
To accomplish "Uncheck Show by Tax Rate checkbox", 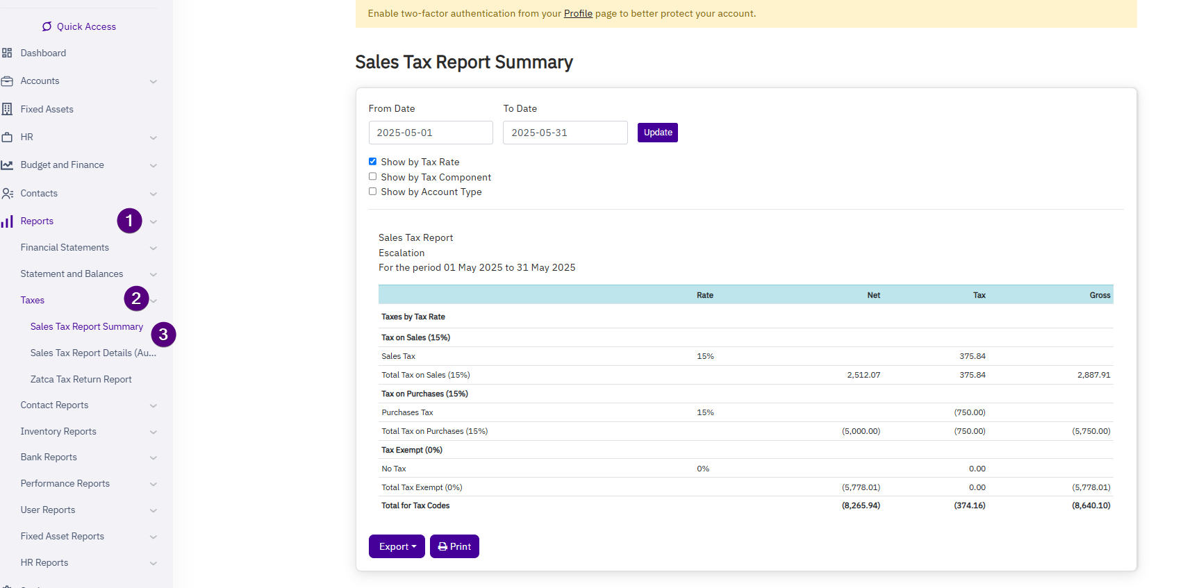I will click(x=372, y=161).
